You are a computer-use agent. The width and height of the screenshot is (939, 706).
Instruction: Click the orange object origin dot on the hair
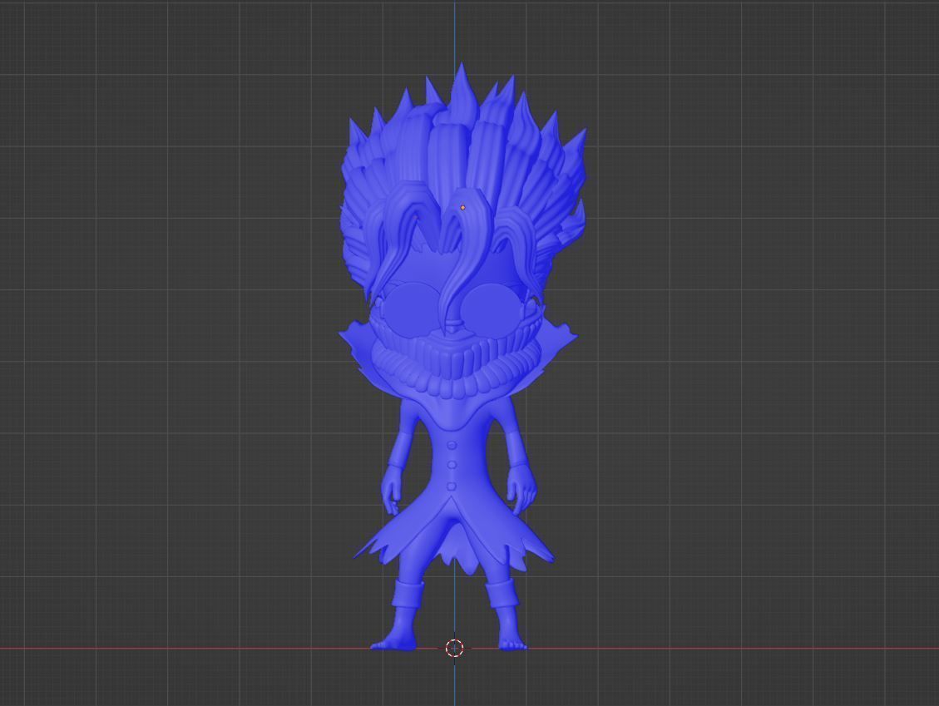point(463,208)
